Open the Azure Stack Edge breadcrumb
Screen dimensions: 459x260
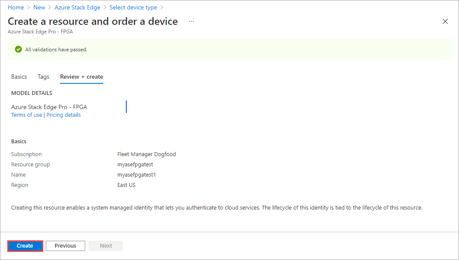(77, 7)
